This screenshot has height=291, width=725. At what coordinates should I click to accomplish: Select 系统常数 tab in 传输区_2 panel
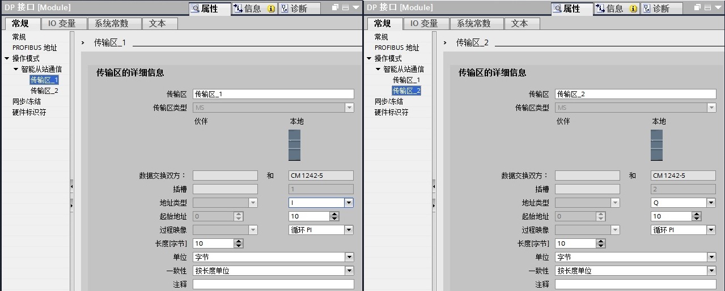pos(474,23)
